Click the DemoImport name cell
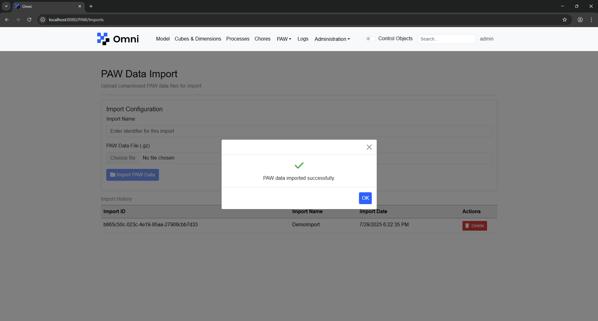 (x=306, y=225)
